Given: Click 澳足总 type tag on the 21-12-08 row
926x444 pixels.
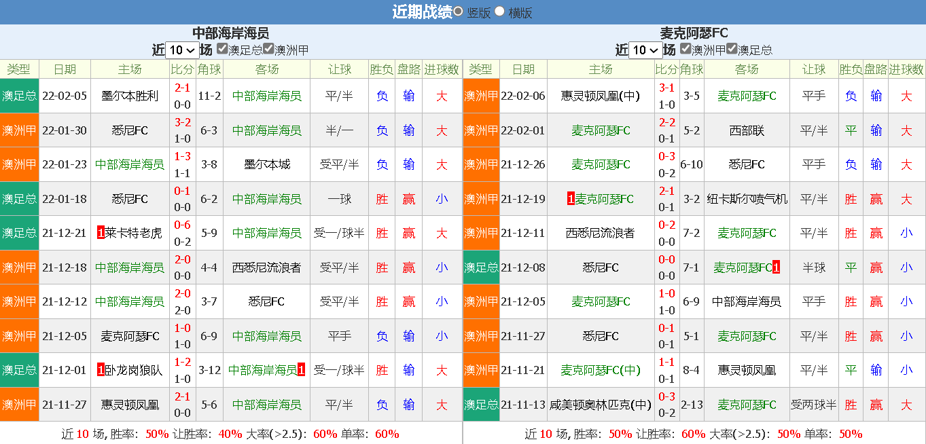Looking at the screenshot, I should click(x=481, y=267).
